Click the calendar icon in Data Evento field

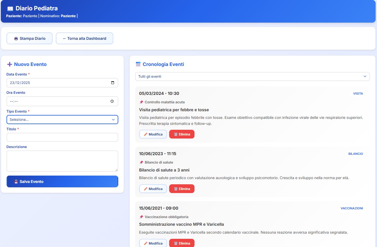[113, 83]
